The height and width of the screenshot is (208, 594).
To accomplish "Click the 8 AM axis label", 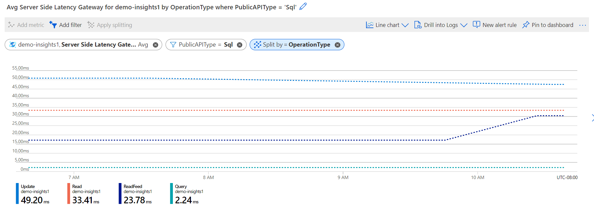I will (209, 177).
